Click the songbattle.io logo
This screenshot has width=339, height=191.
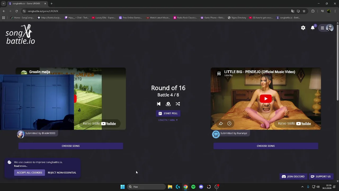coord(20,34)
